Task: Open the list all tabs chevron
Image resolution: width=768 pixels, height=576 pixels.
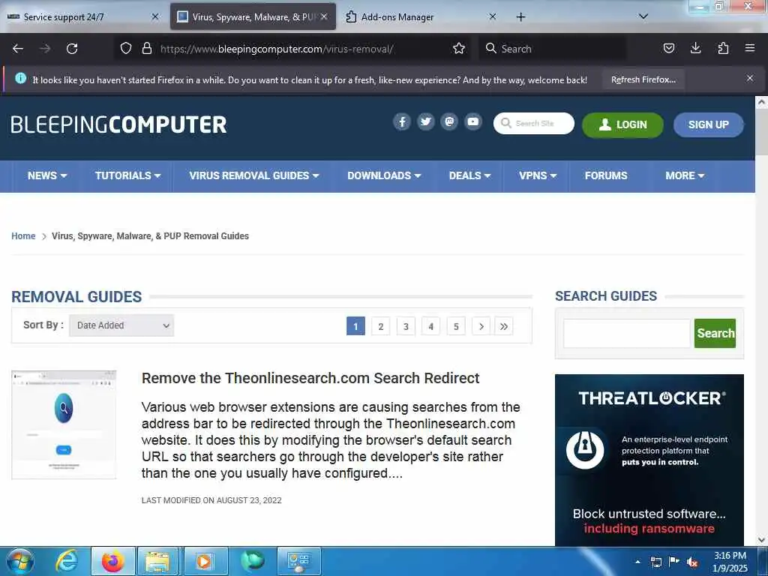Action: click(x=643, y=16)
